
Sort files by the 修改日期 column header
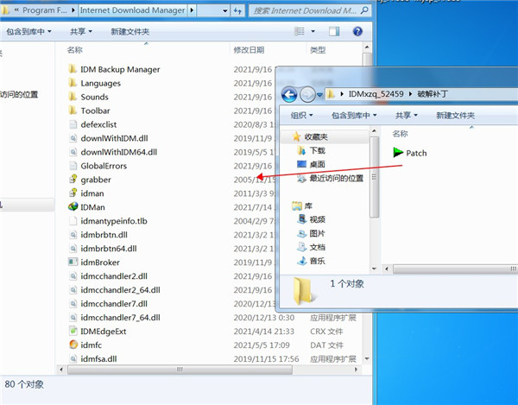248,50
